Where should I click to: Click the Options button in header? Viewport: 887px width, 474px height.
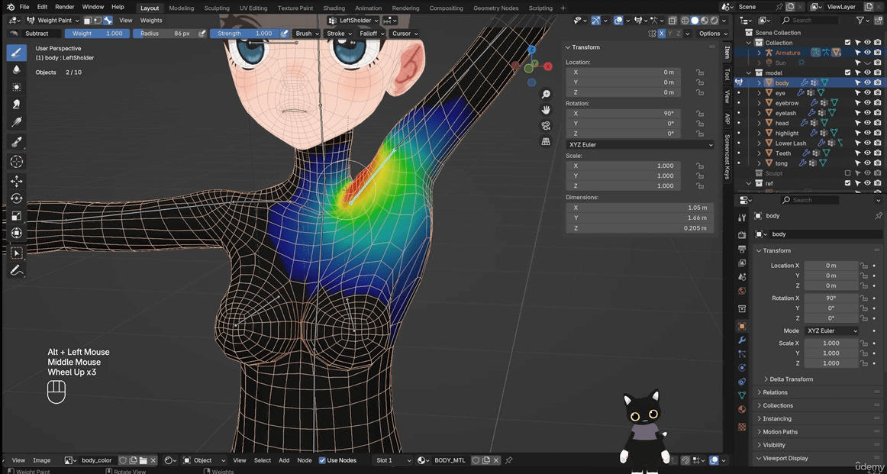coord(711,34)
